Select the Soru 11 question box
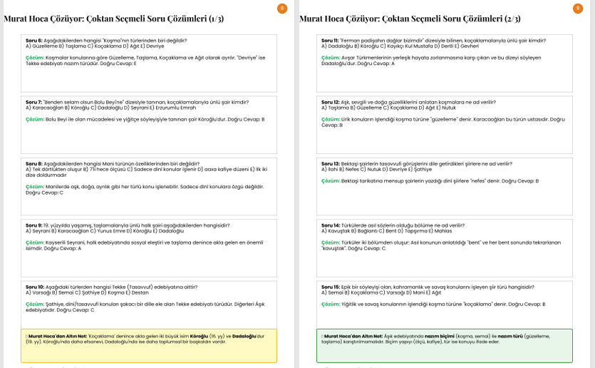Screen dimensions: 595x368 pos(444,63)
